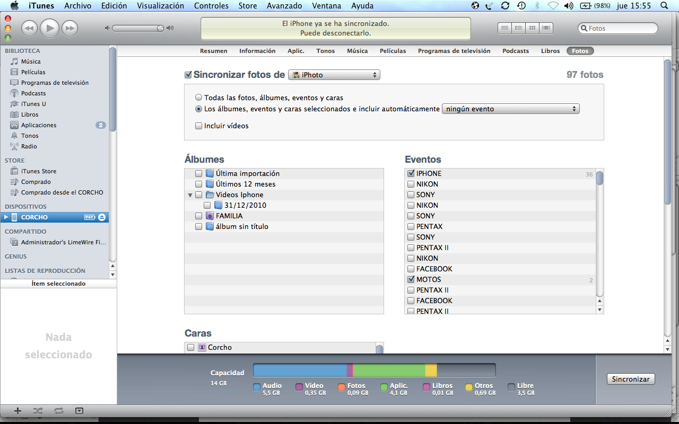Add a new playlist with the plus button
Viewport: 679px width, 424px height.
[18, 411]
